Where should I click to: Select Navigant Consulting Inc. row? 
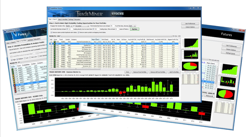(x=114, y=61)
